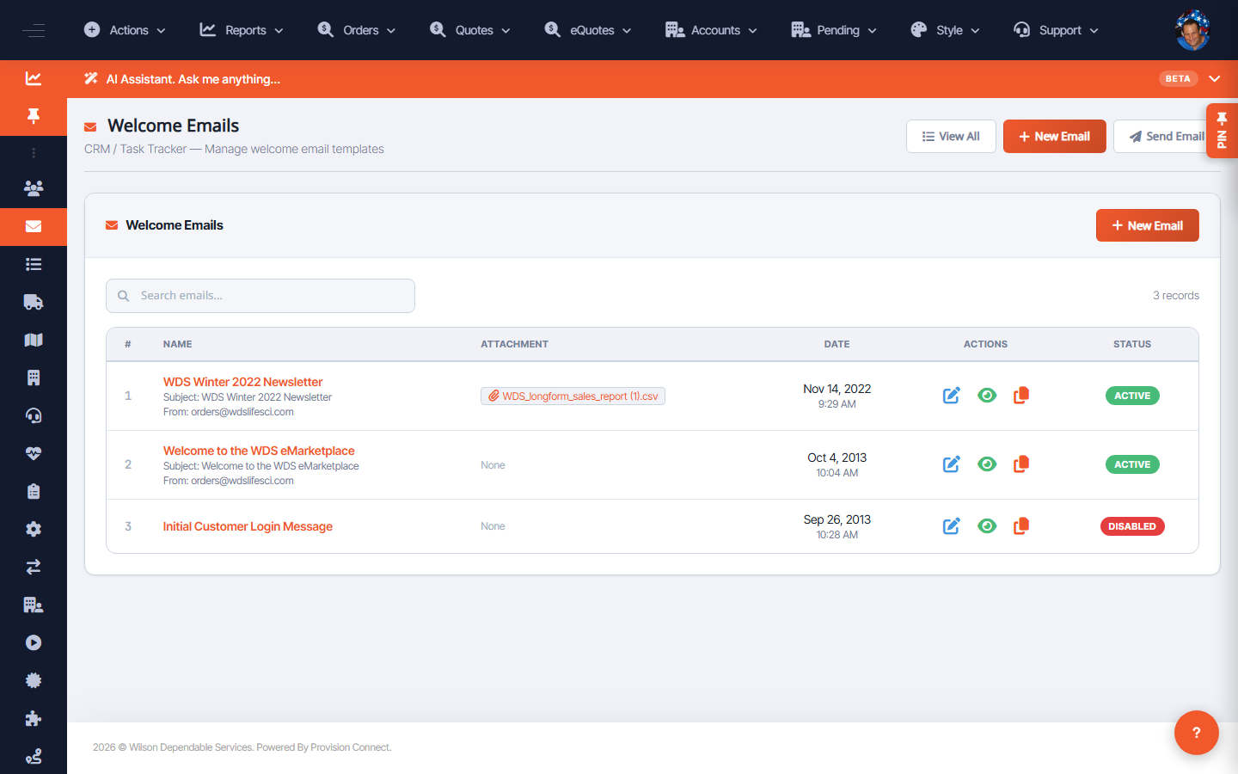Open the badge seal icon in sidebar
The width and height of the screenshot is (1238, 774).
(x=34, y=680)
